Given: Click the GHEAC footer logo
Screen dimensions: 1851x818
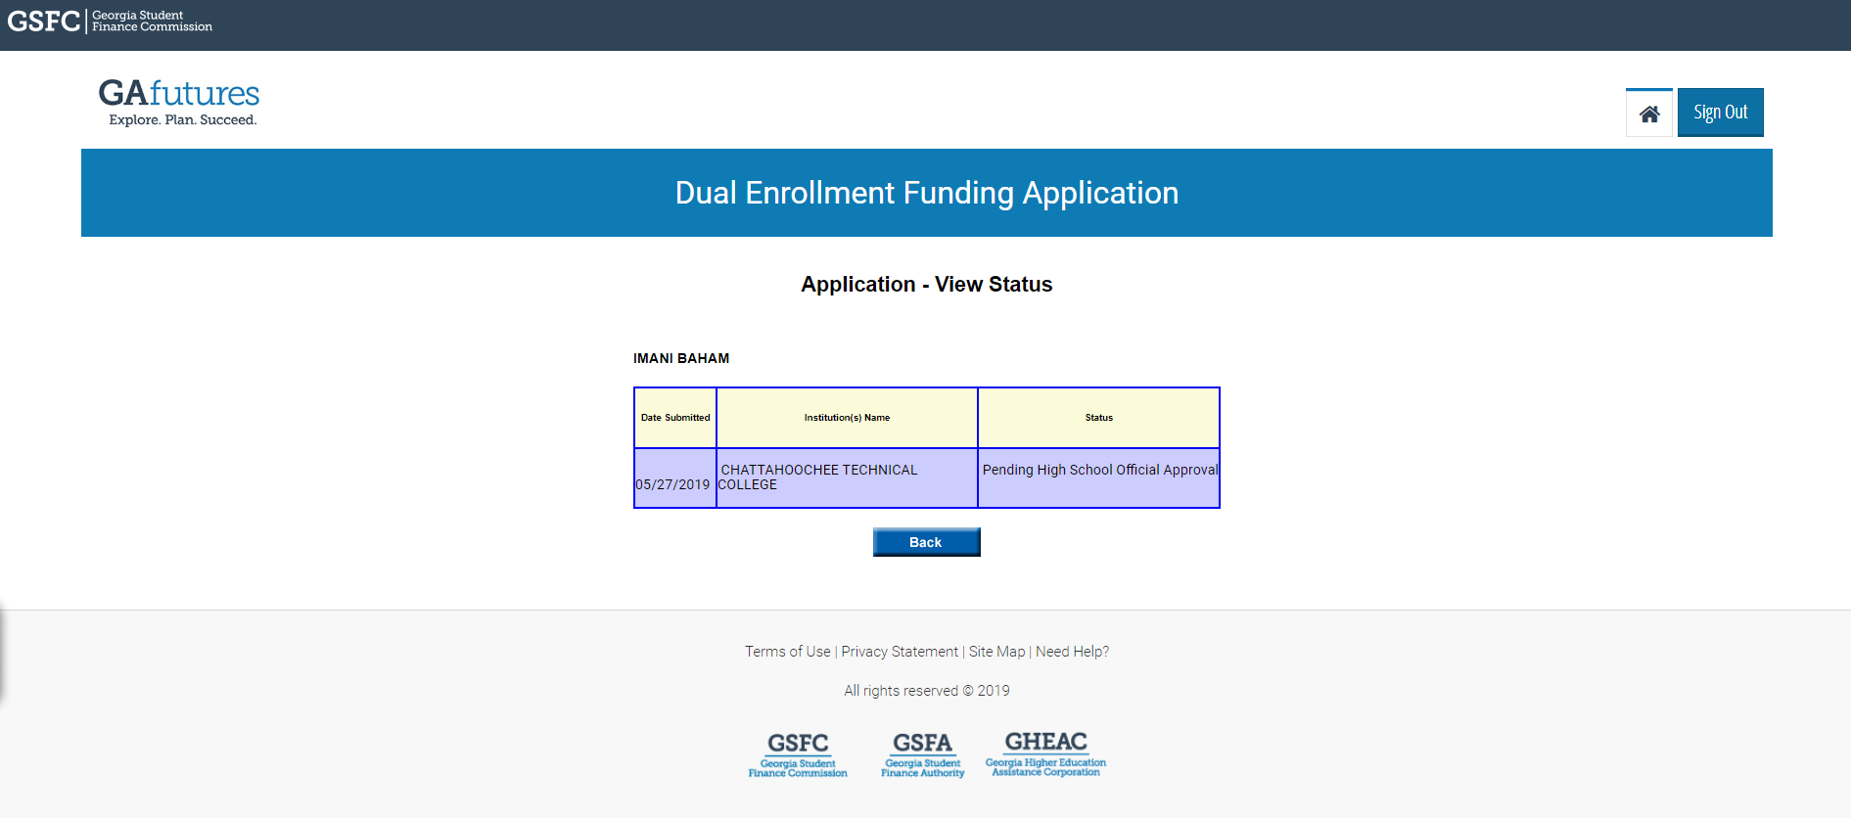Looking at the screenshot, I should coord(1045,754).
